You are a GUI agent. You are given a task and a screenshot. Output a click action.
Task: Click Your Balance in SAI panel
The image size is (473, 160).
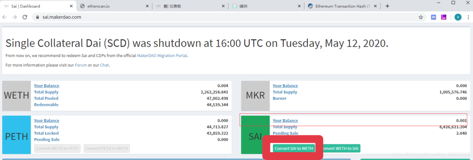coord(286,120)
